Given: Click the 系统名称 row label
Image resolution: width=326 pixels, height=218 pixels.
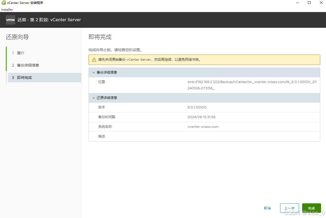Looking at the screenshot, I should click(105, 127).
